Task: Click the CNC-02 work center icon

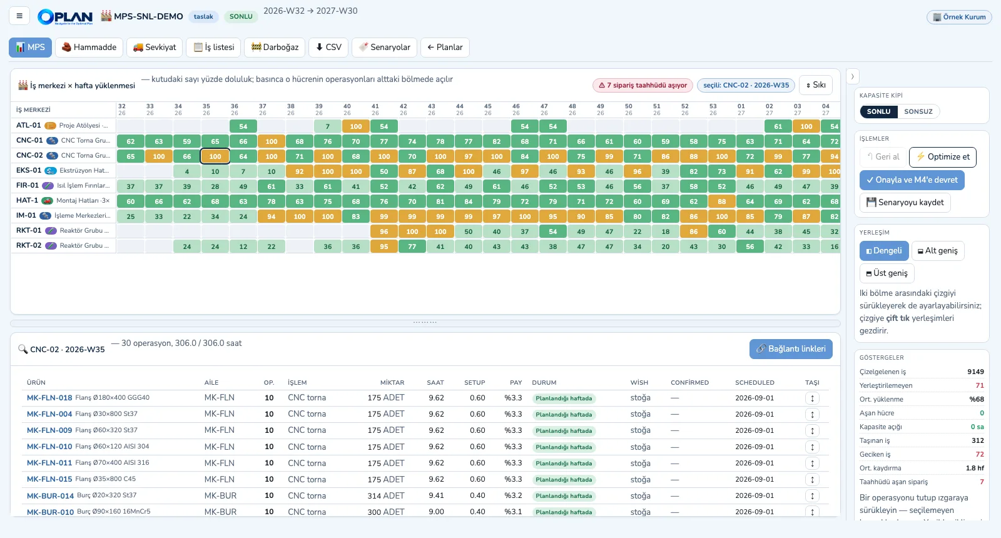Action: 53,155
